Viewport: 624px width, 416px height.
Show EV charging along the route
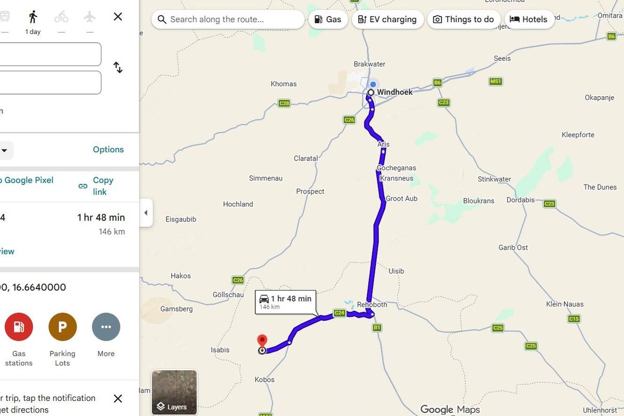click(387, 20)
